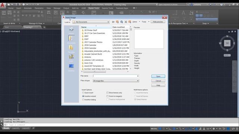
Task: Click the vertical scrollbar down arrow in file list
Action: (131, 69)
